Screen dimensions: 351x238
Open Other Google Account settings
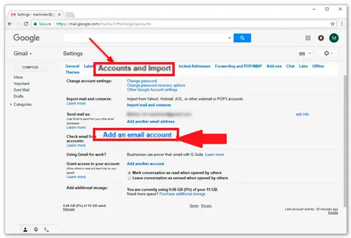(152, 90)
